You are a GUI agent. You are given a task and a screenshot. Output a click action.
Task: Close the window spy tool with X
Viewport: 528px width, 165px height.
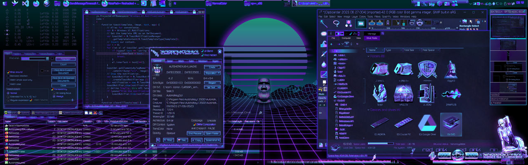coord(220,52)
